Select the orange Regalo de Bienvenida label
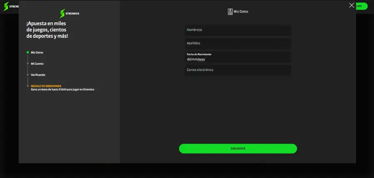The image size is (374, 178). click(x=46, y=86)
